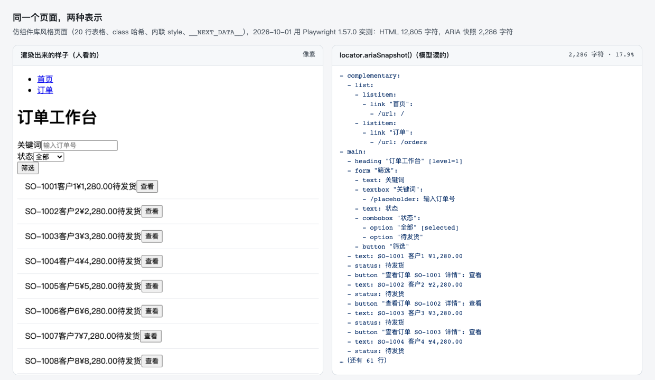Viewport: 655px width, 380px height.
Task: Click the 状态 label beside the rendered dropdown
Action: tap(25, 157)
